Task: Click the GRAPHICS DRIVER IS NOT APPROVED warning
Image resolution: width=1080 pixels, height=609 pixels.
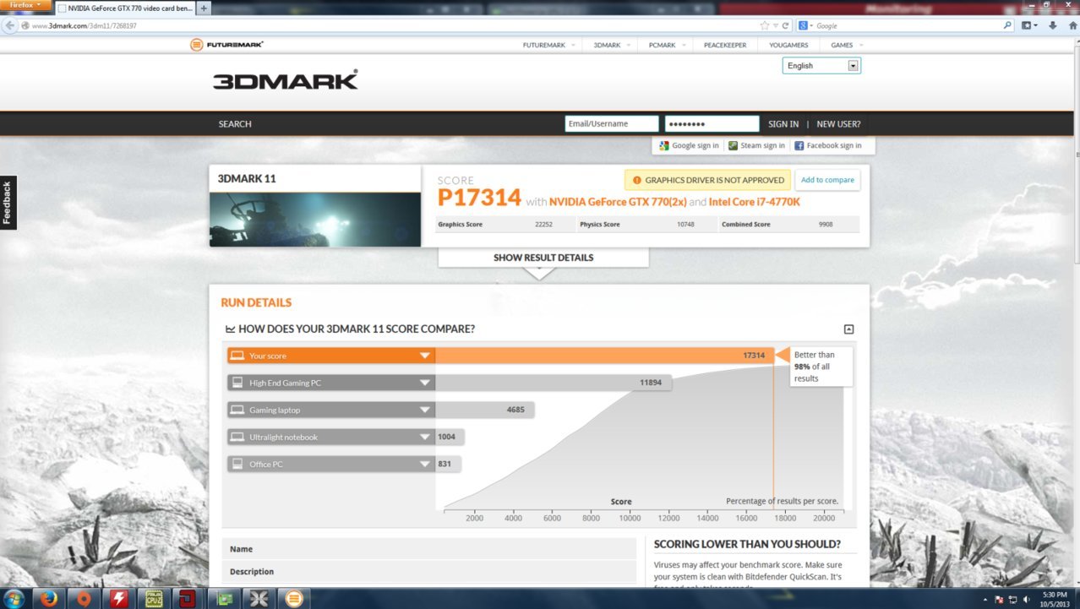Action: tap(708, 180)
